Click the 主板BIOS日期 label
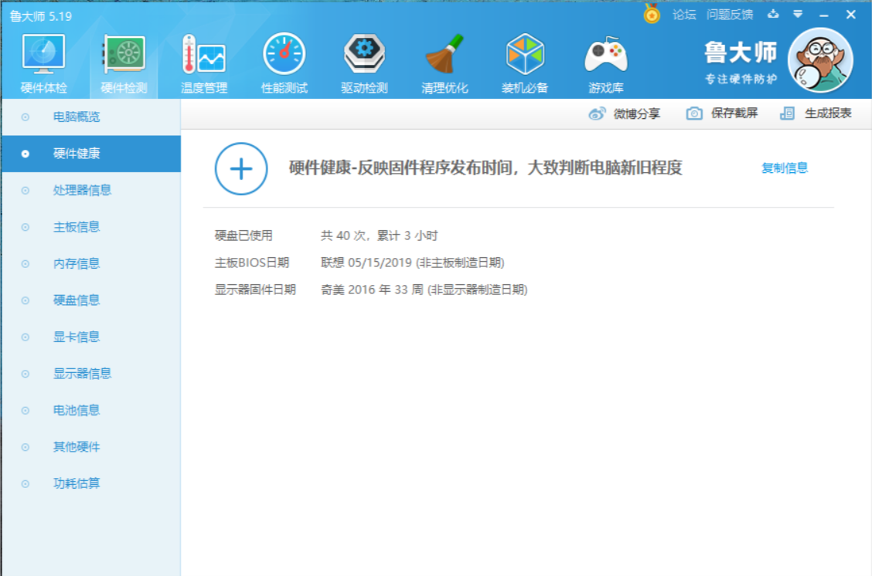The width and height of the screenshot is (872, 576). pyautogui.click(x=252, y=263)
